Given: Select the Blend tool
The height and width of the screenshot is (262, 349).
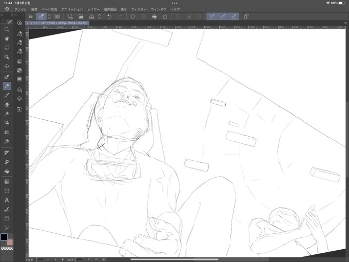Looking at the screenshot, I should pos(7,132).
